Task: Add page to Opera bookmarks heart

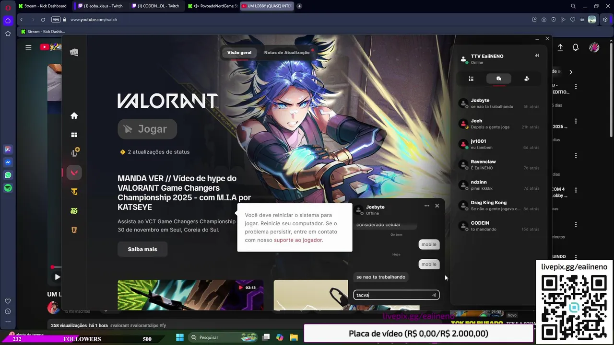Action: click(573, 20)
